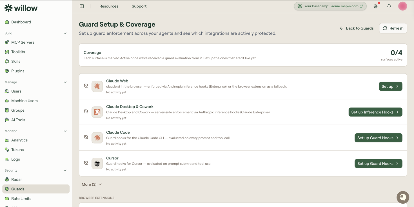Click the Claude Code title text

[x=118, y=132]
